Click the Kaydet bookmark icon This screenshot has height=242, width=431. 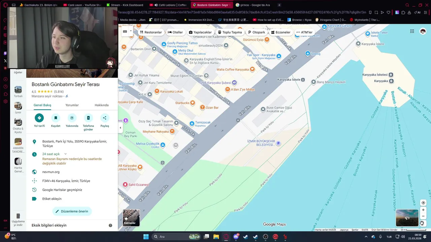(x=56, y=118)
